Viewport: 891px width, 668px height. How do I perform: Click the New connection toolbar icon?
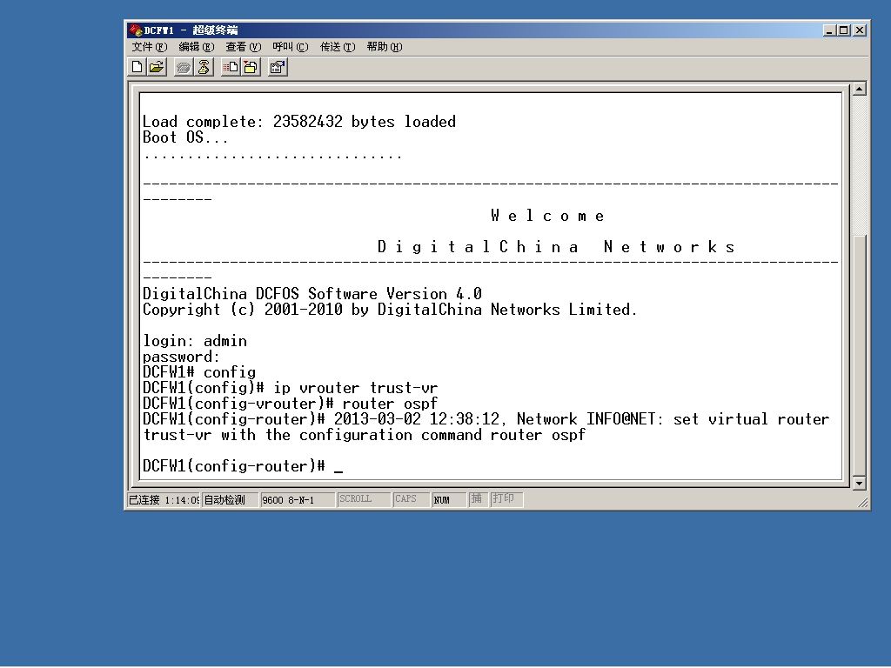click(137, 67)
